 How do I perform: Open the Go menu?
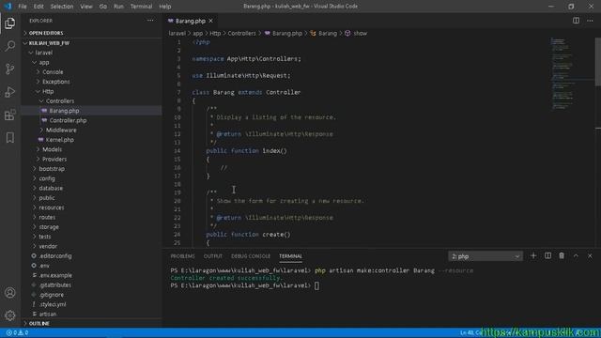(103, 7)
